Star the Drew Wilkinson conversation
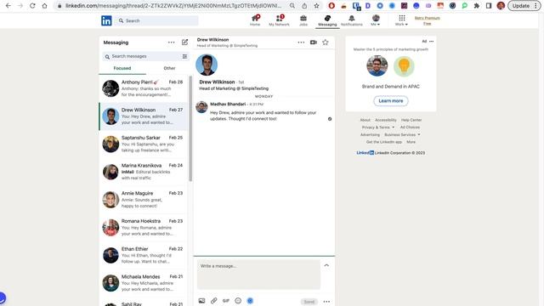 [x=325, y=42]
